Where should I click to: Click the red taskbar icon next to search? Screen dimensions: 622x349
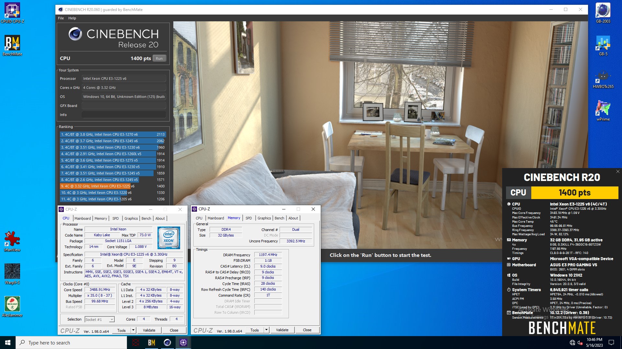[x=136, y=343]
